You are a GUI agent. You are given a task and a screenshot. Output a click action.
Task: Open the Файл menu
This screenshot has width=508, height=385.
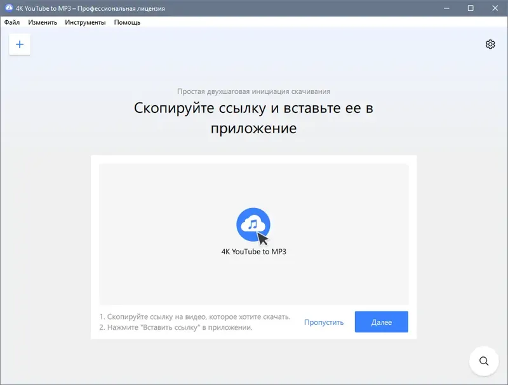13,21
